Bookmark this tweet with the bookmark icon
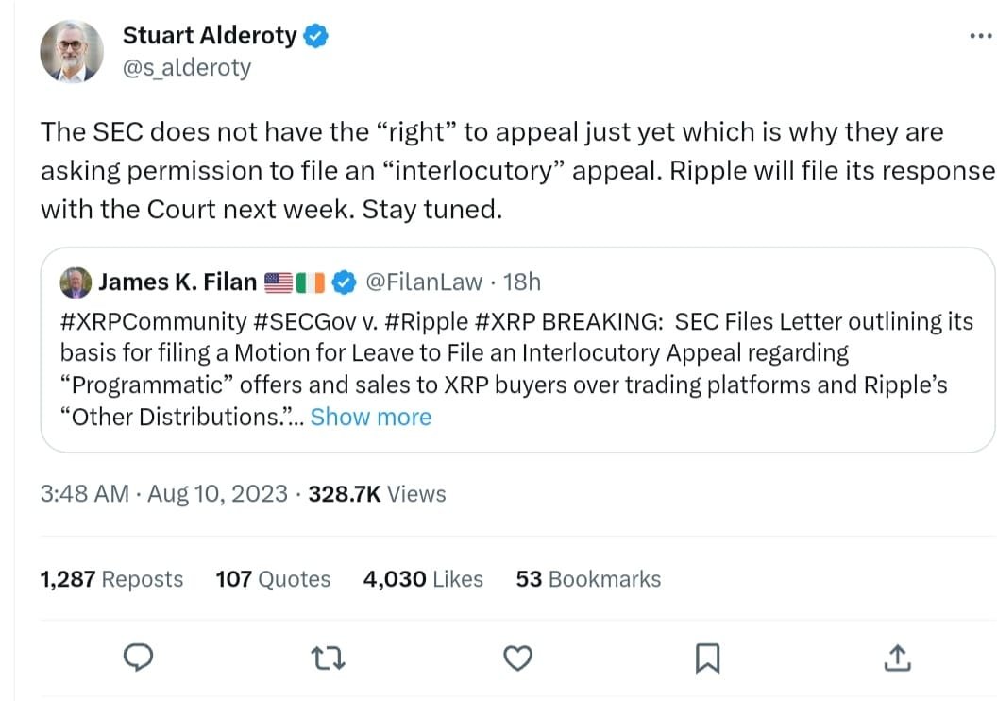997x701 pixels. point(707,658)
